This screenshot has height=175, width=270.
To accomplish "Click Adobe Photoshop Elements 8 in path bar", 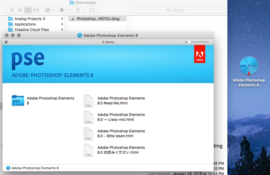I will pyautogui.click(x=32, y=168).
